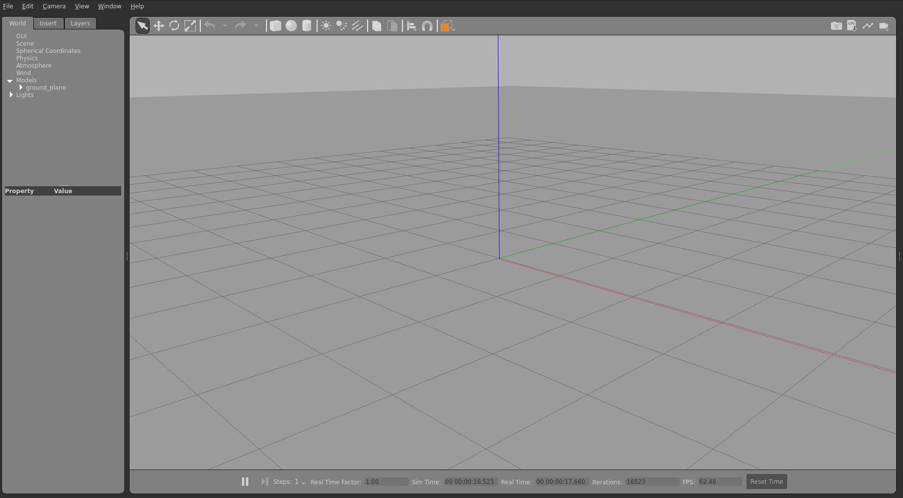This screenshot has height=498, width=903.
Task: Open the data logging tool
Action: coord(852,26)
